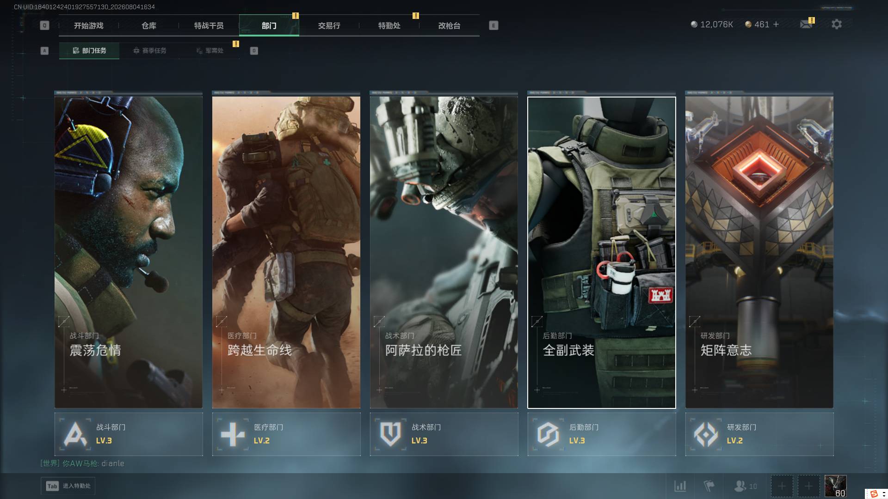Screen dimensions: 888x499
Task: Open the 特战干员 tab
Action: [x=209, y=26]
